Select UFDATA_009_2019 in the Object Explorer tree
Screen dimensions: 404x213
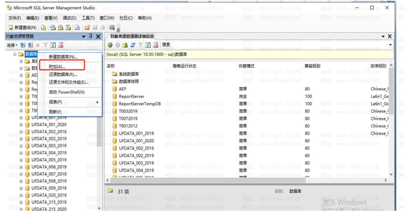tap(49, 188)
